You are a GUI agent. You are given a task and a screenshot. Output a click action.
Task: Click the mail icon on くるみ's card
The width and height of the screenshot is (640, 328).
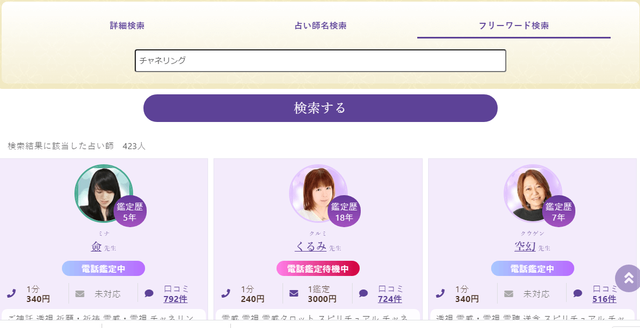tap(293, 294)
